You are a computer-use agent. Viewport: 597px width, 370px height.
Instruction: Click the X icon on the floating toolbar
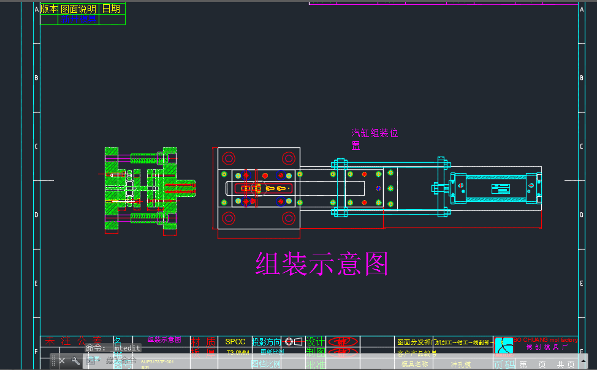click(61, 360)
